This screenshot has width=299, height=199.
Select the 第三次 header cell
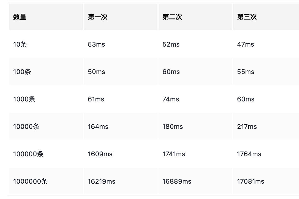[x=266, y=17]
